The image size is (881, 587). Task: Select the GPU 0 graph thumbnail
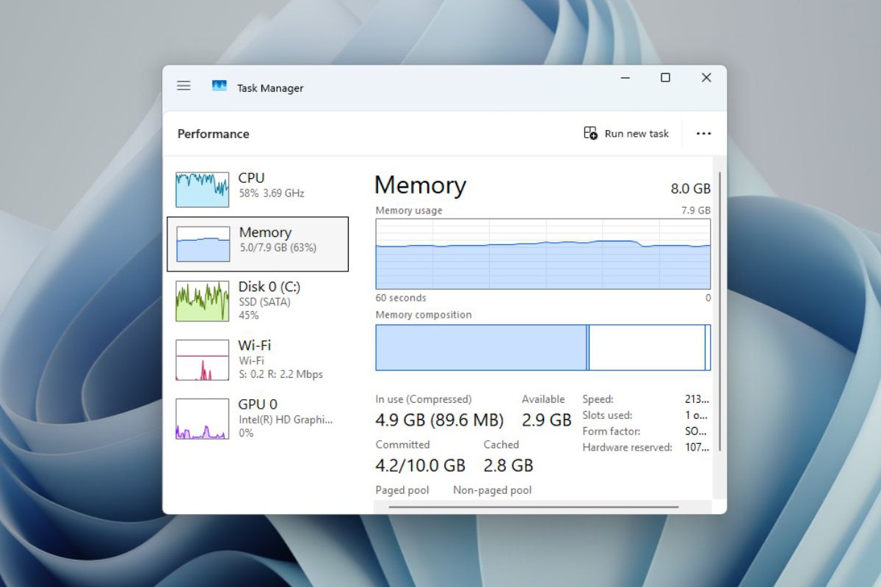point(202,419)
